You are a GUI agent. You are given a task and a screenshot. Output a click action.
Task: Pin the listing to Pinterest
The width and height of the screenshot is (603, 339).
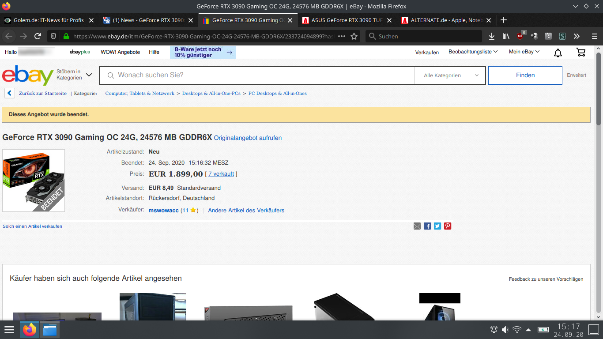click(x=447, y=226)
